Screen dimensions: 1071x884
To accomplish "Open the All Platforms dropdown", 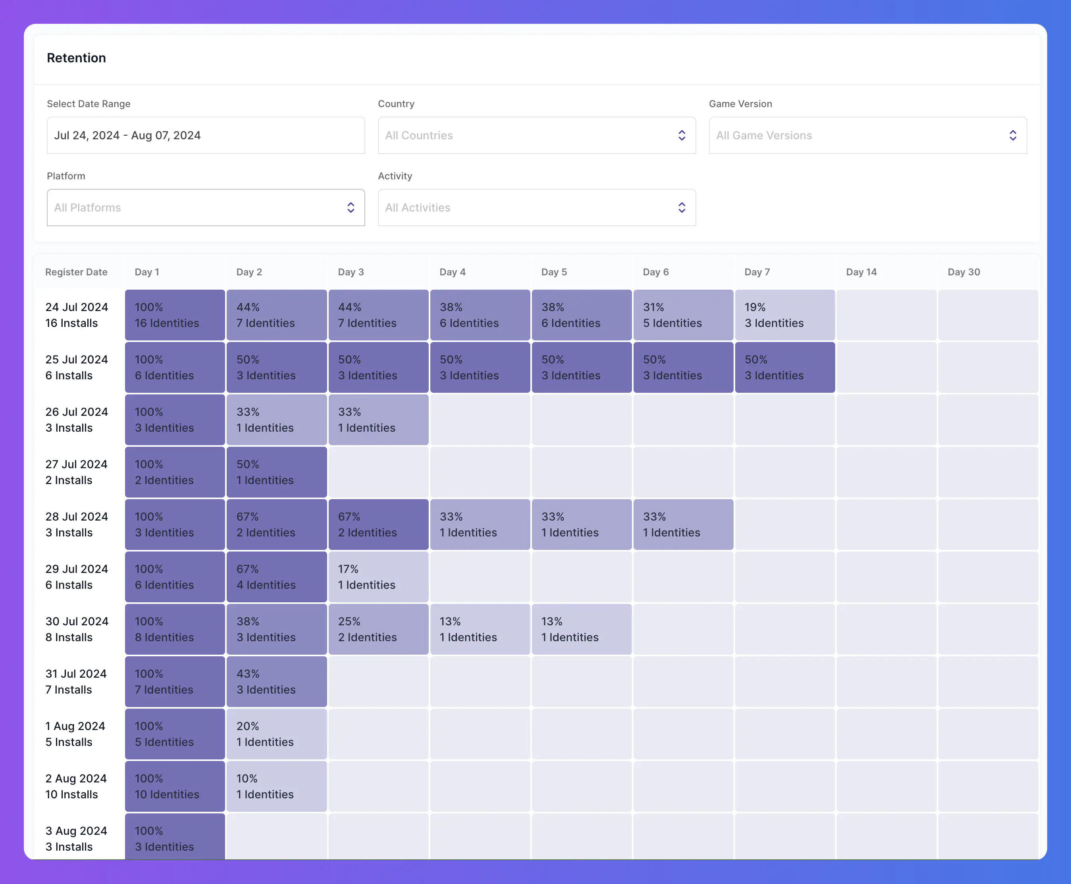I will click(206, 208).
